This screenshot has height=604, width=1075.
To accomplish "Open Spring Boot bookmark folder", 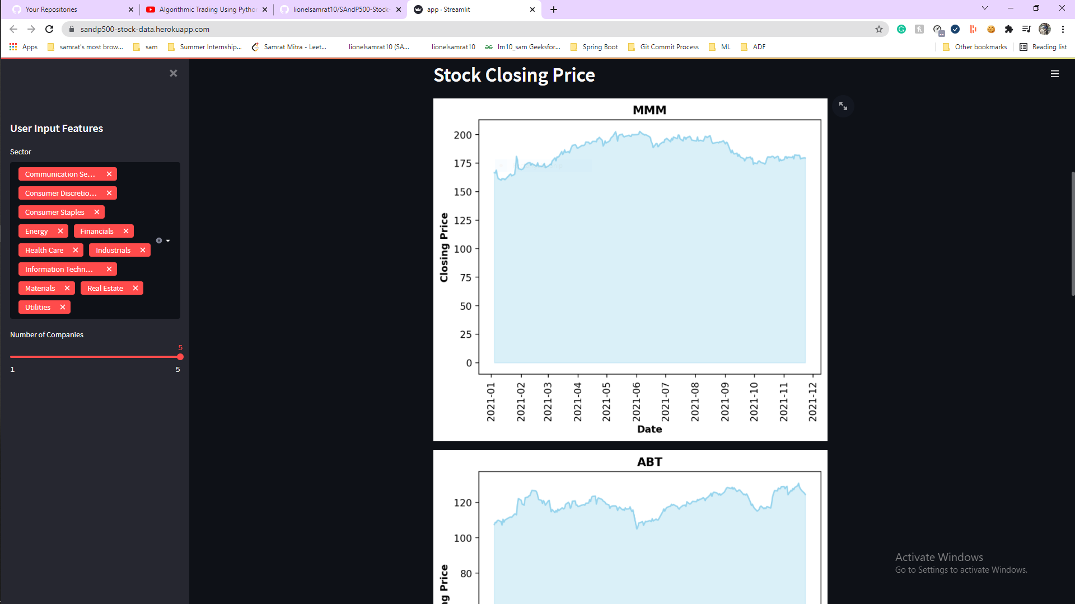I will [594, 47].
